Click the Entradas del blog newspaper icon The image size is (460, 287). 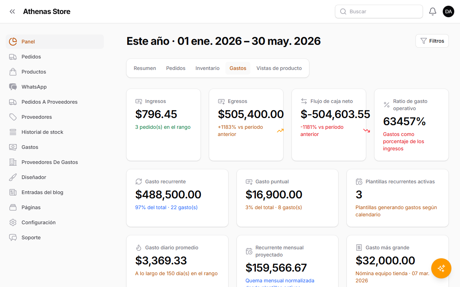(13, 192)
